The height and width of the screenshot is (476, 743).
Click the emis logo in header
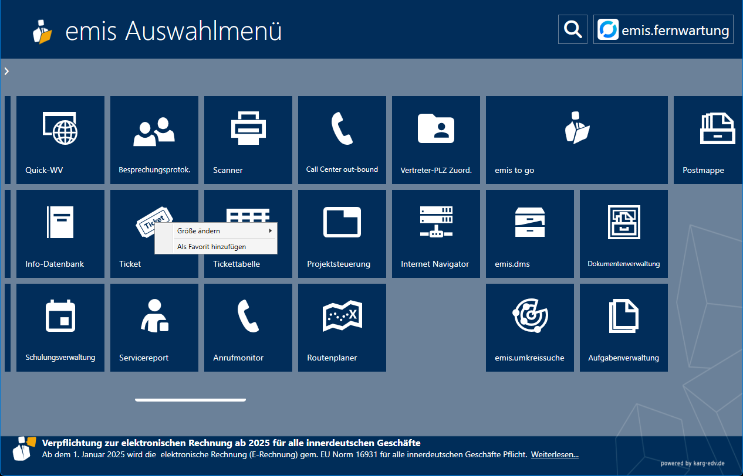click(42, 32)
